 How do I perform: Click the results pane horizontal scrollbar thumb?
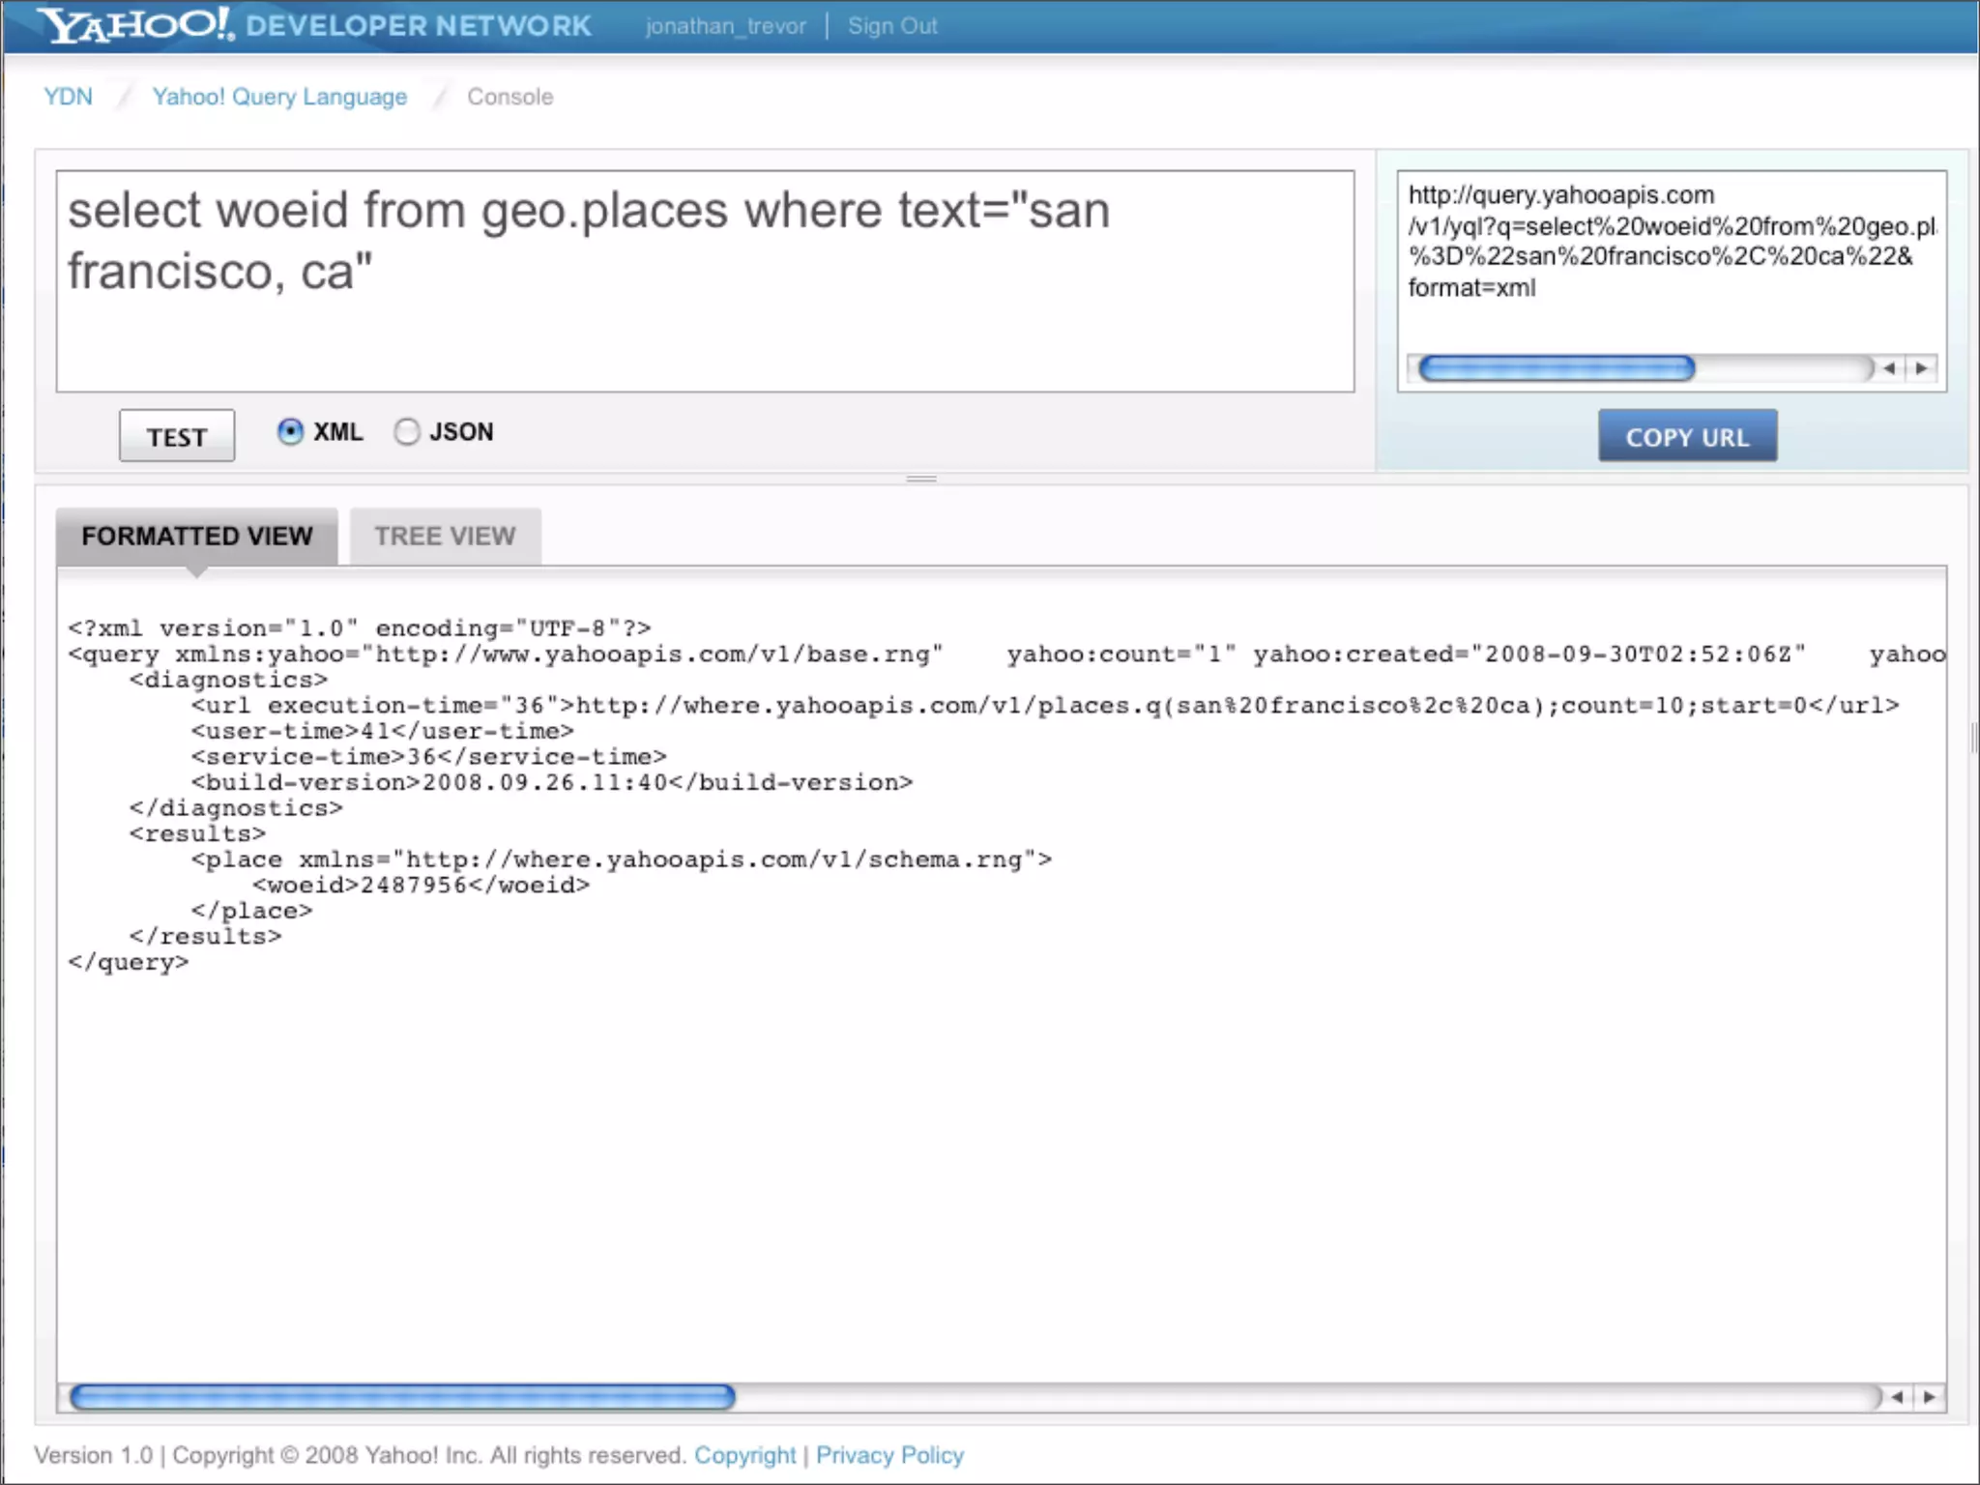point(402,1397)
